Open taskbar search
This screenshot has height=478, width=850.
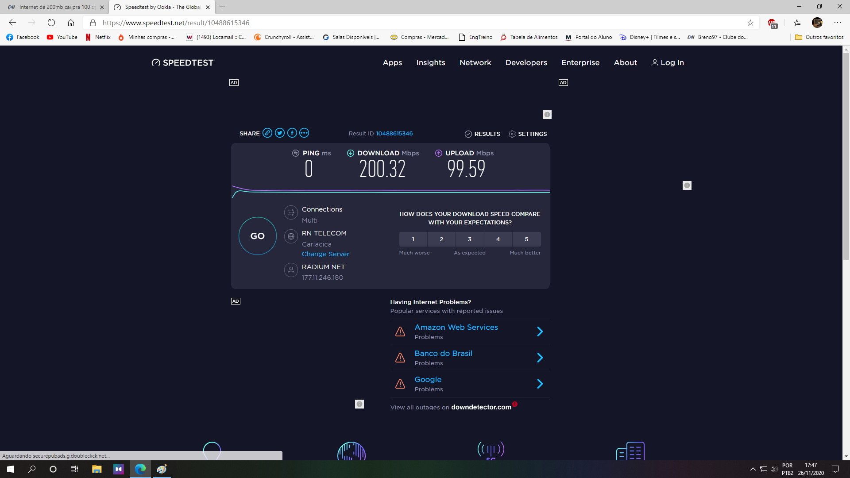point(32,469)
